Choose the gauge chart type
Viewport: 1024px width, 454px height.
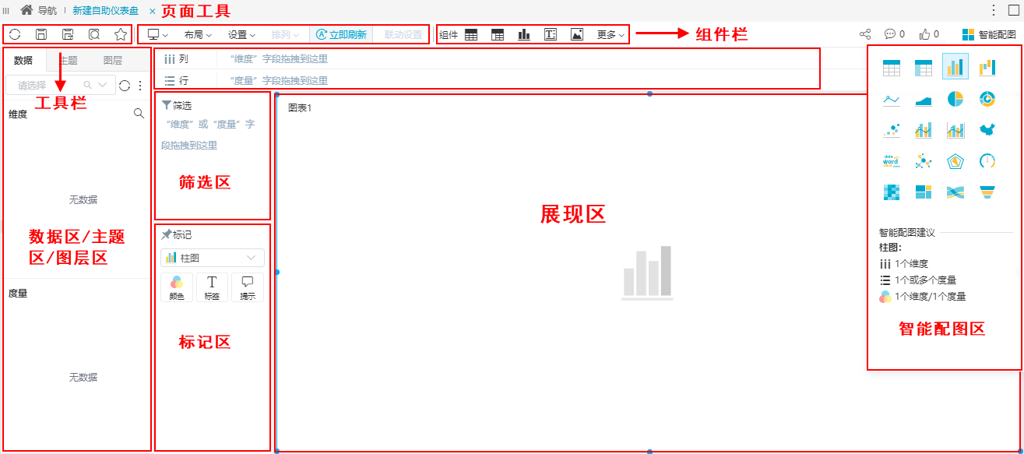pos(987,161)
